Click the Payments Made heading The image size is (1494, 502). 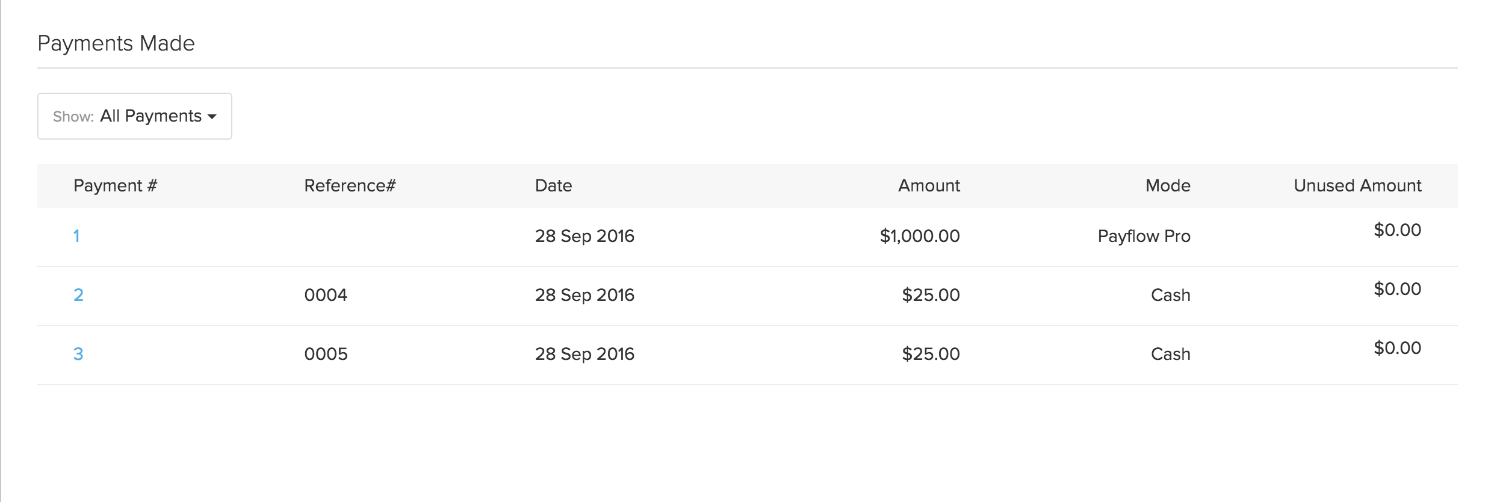pos(116,43)
